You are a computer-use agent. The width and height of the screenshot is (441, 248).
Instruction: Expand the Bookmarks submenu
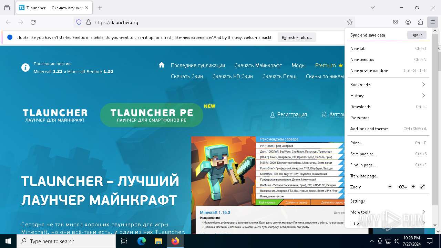pos(388,85)
